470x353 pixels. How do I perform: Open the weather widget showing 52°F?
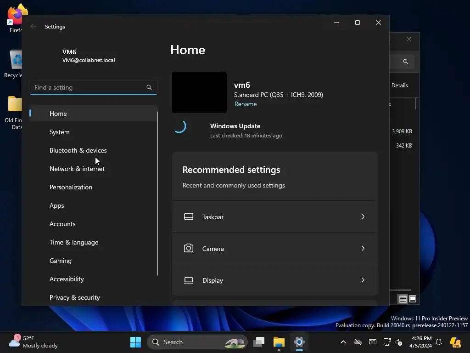tap(33, 342)
